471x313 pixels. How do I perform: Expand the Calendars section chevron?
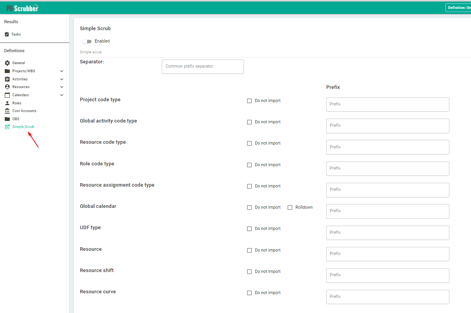point(62,95)
